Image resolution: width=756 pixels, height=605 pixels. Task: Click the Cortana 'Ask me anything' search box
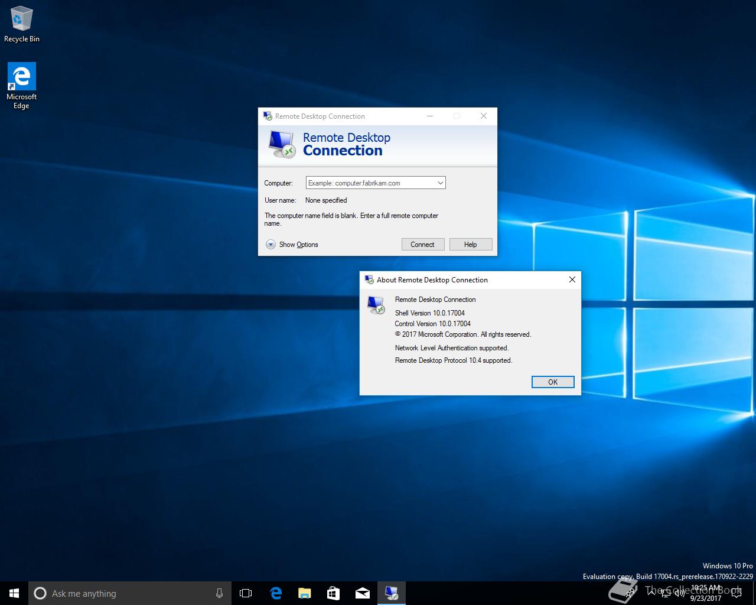124,593
